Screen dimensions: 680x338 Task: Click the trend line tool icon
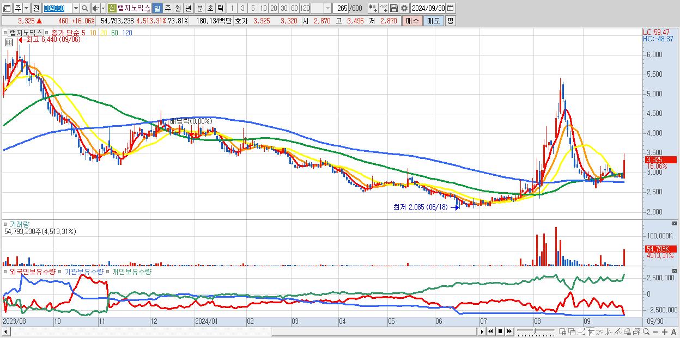tap(600, 331)
